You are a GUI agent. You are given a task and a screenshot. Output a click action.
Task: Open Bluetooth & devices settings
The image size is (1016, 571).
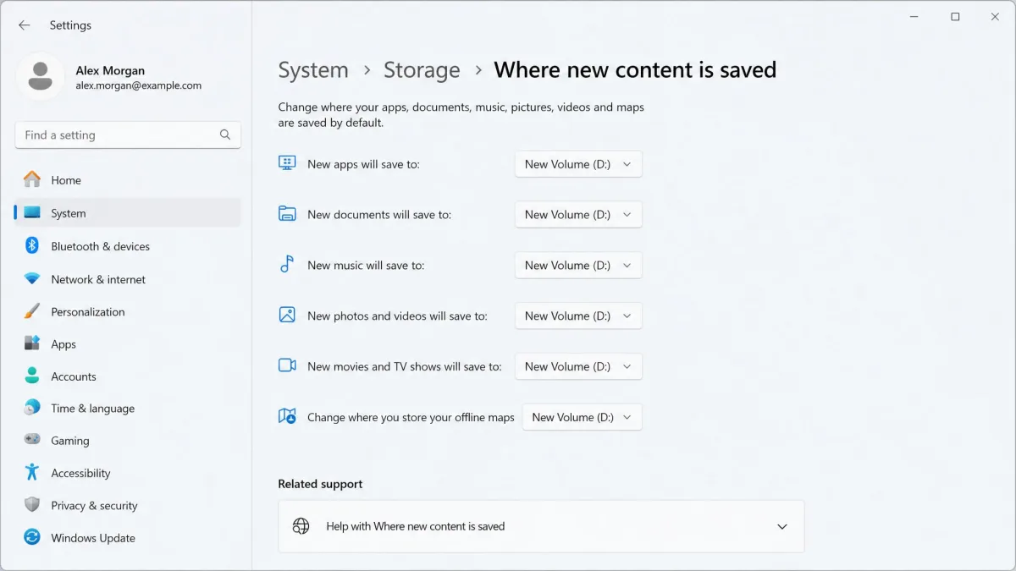click(x=128, y=246)
